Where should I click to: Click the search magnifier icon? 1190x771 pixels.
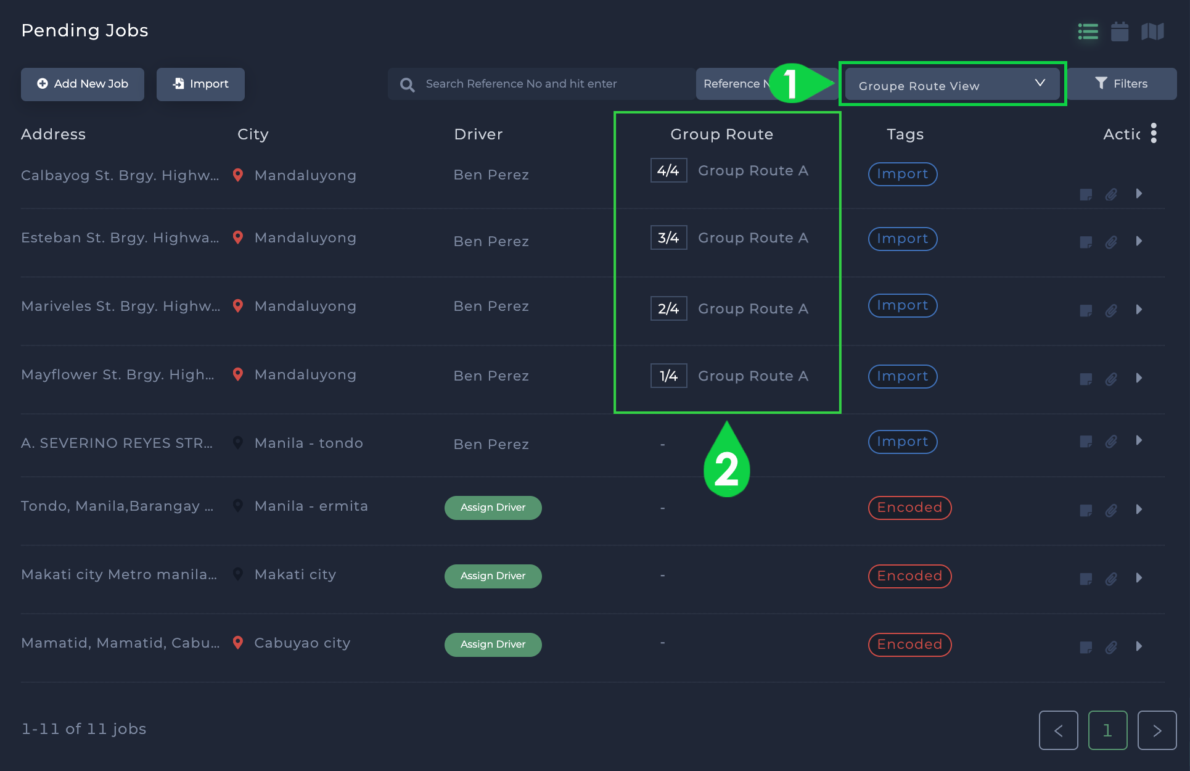[407, 85]
